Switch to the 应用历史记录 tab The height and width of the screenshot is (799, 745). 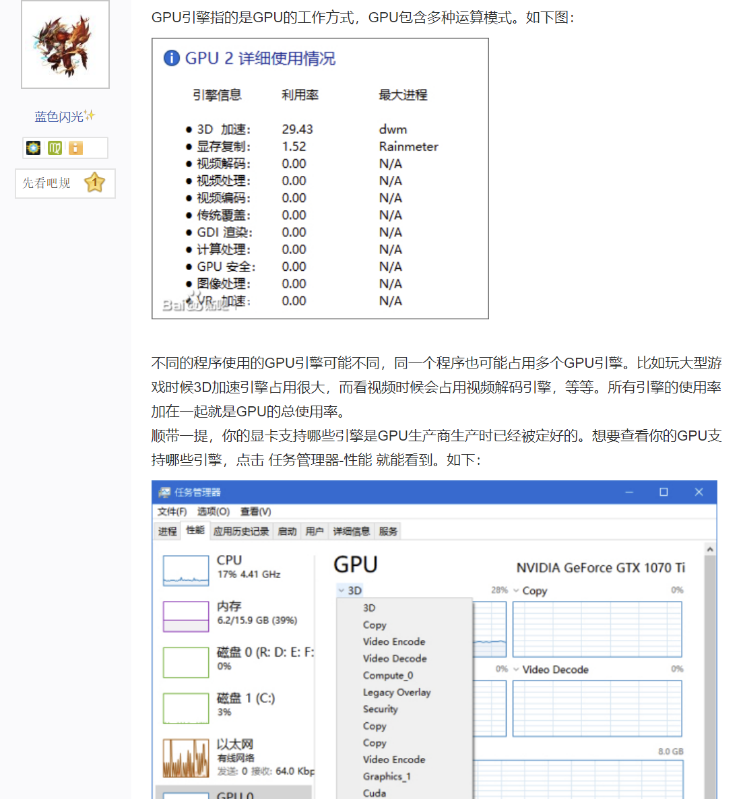coord(241,532)
